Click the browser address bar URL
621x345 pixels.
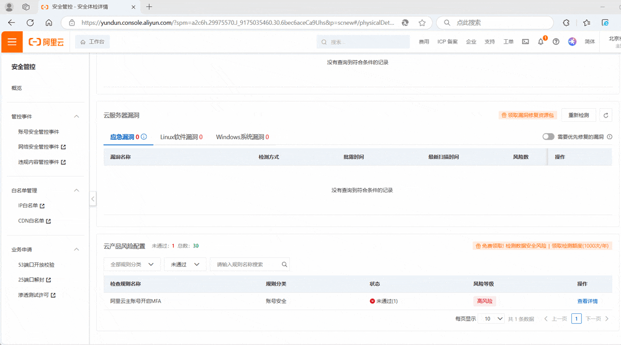pyautogui.click(x=238, y=22)
